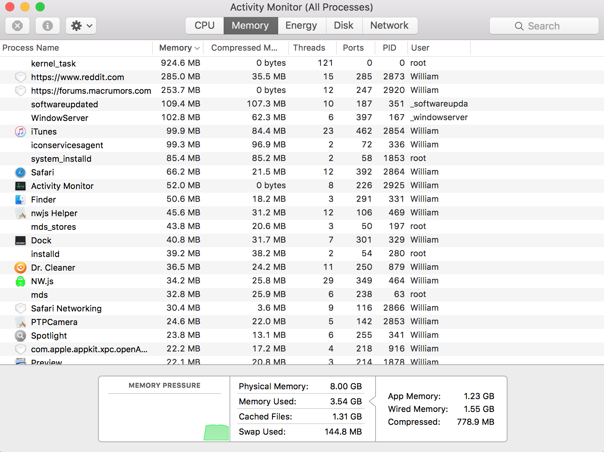The width and height of the screenshot is (604, 452).
Task: Click the 107.3 MB compressed memory value
Action: [266, 104]
